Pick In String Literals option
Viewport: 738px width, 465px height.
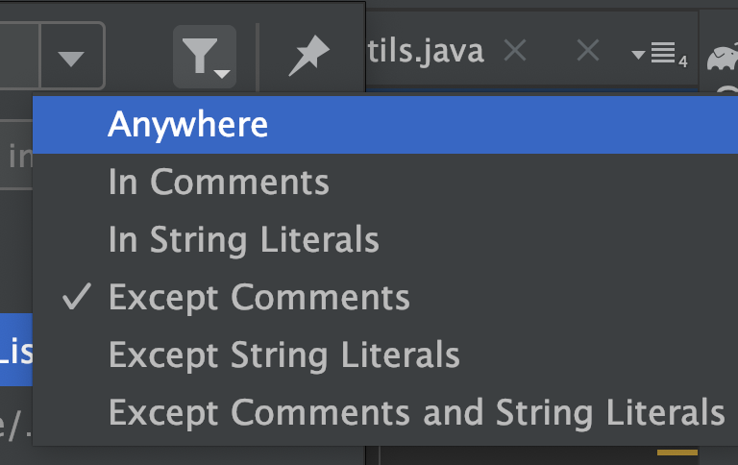pyautogui.click(x=243, y=239)
